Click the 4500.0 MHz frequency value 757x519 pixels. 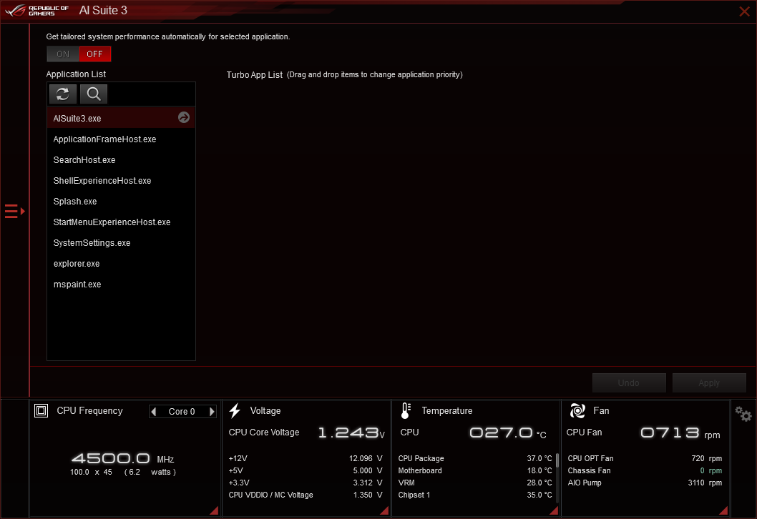point(122,458)
